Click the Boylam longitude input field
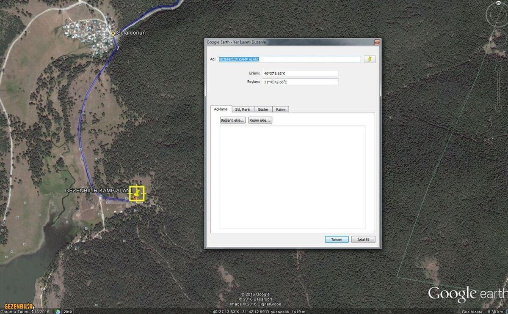The width and height of the screenshot is (508, 314). coord(300,82)
